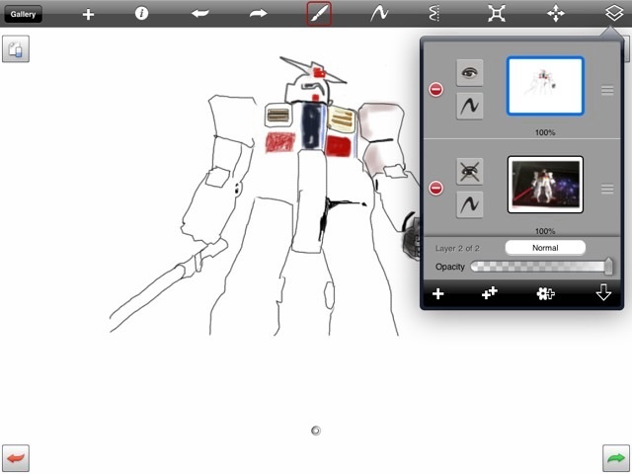Grab reorder handle of drawing layer
The image size is (632, 474).
pos(607,90)
